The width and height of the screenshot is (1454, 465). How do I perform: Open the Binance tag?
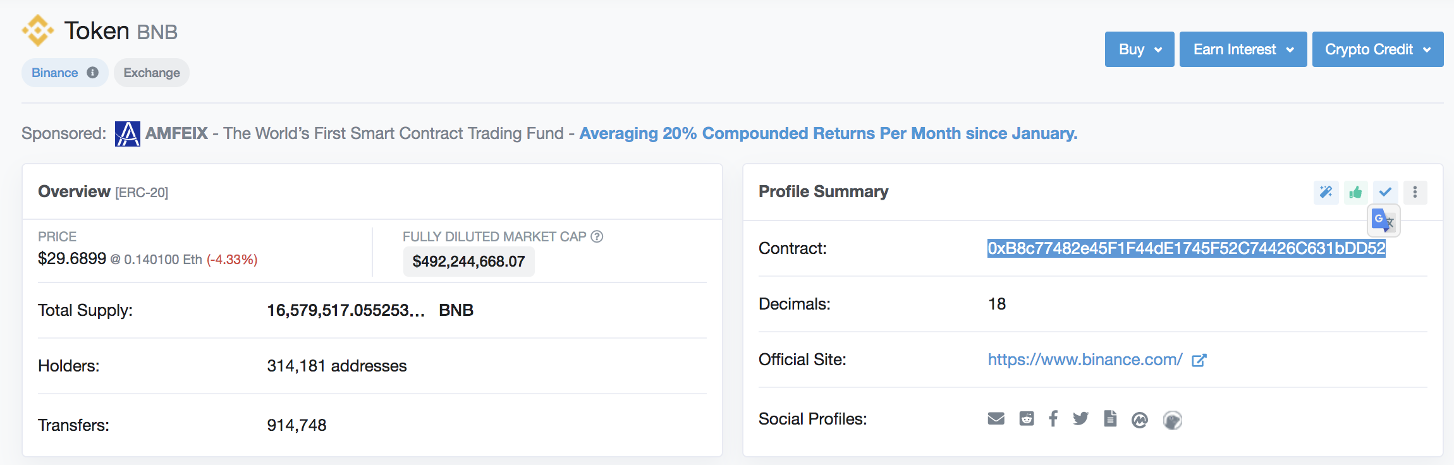[64, 73]
